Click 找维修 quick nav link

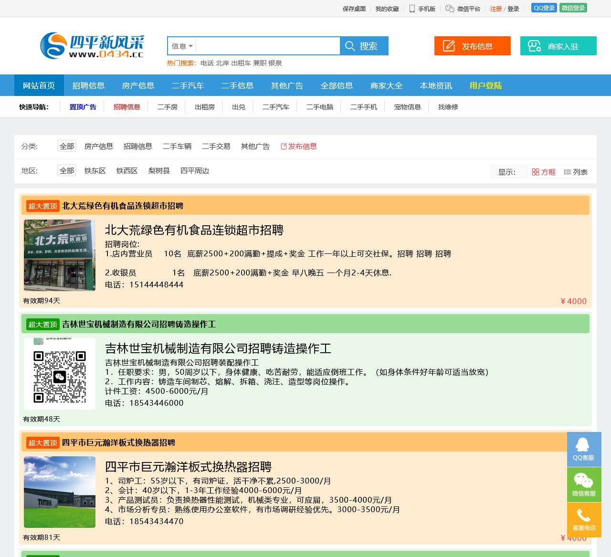[448, 107]
